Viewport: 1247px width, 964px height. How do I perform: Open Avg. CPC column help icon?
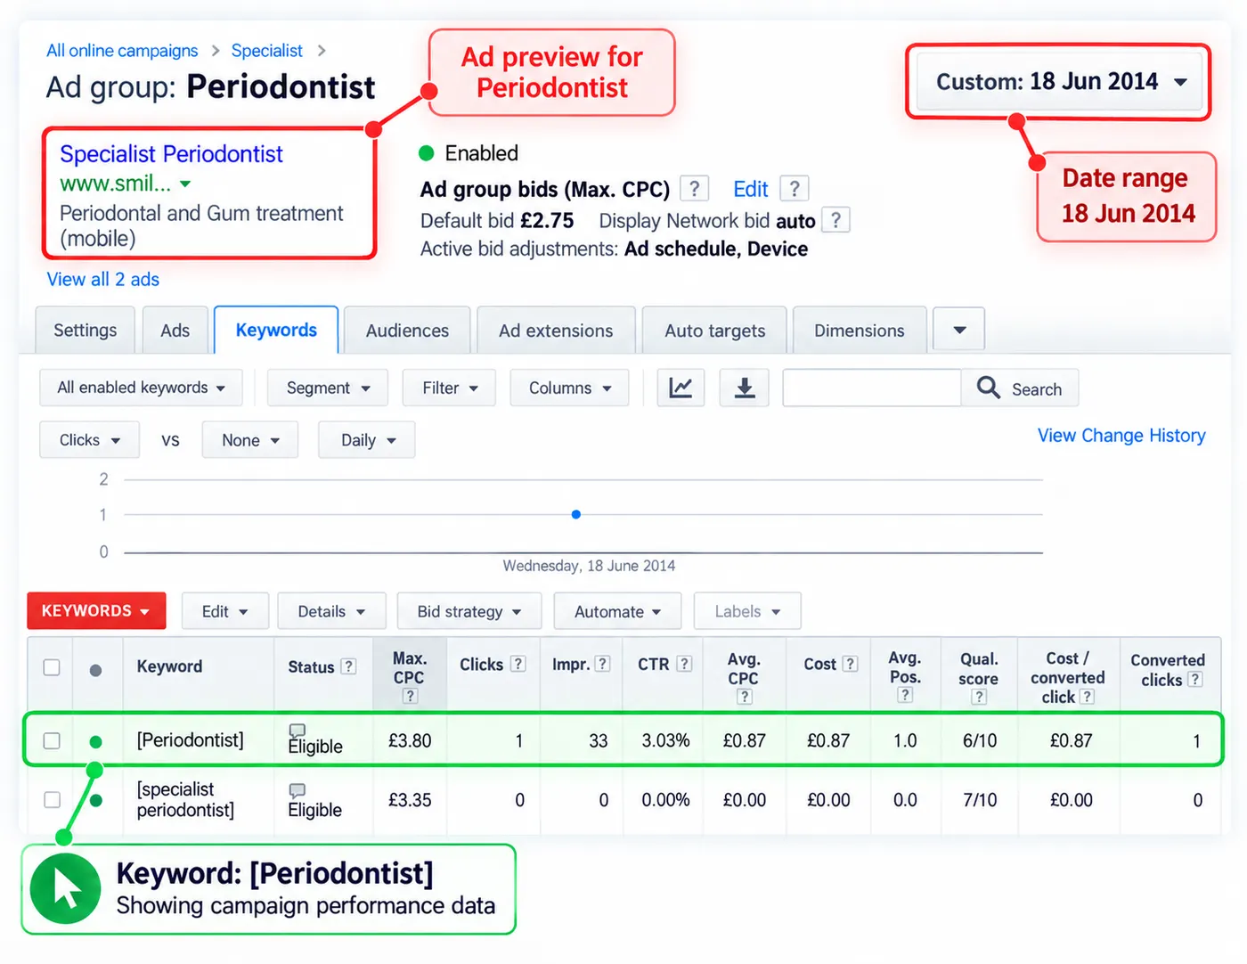click(x=745, y=697)
